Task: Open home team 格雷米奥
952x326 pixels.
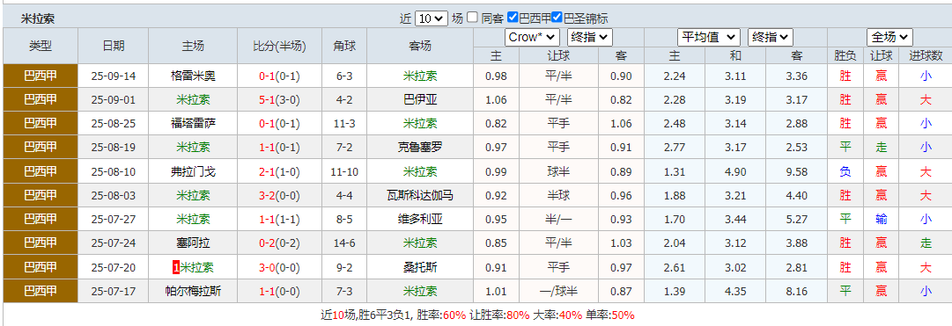Action: (x=193, y=76)
